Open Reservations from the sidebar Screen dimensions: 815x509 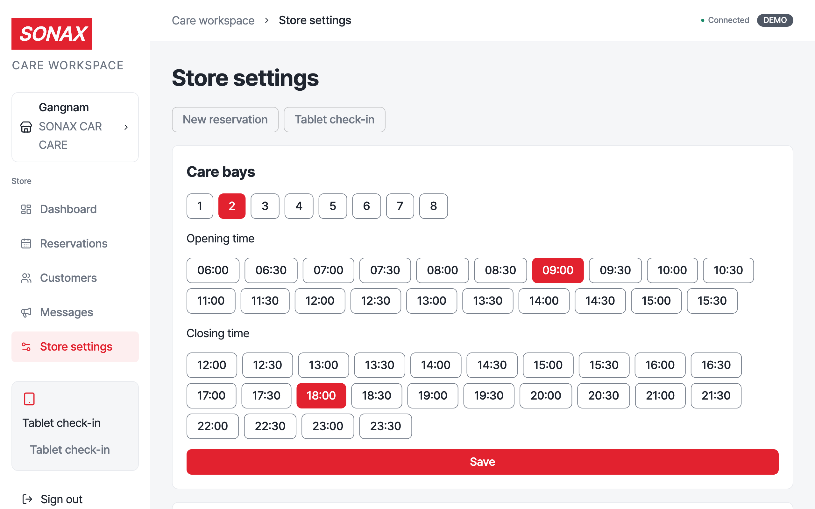pos(75,243)
